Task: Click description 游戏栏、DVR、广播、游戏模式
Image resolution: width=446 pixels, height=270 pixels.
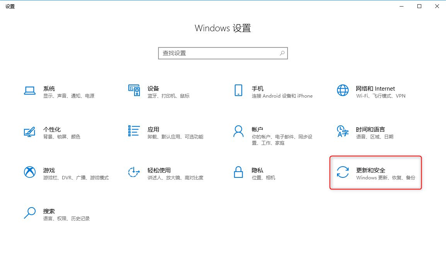Action: click(x=76, y=178)
